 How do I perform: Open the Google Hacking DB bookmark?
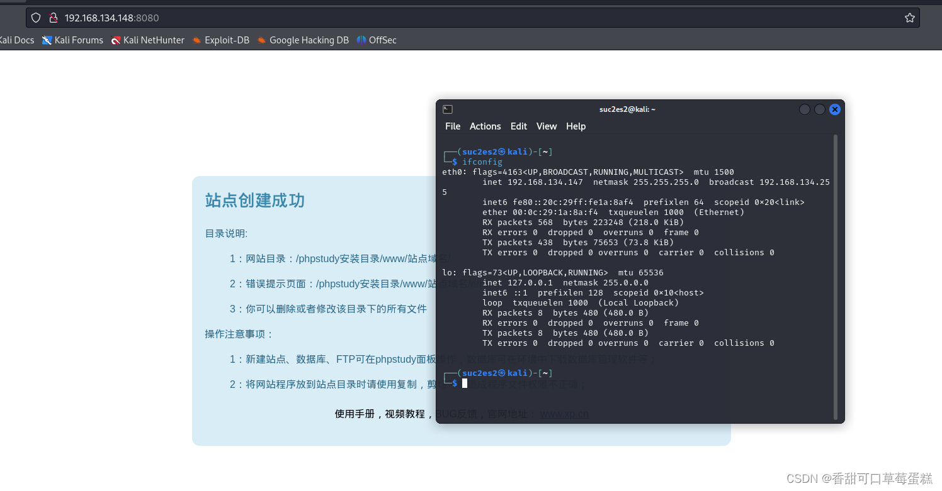[302, 40]
